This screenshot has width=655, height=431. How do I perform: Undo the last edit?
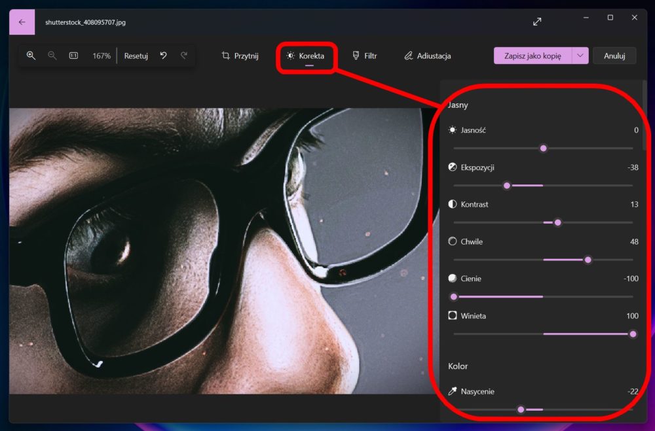pyautogui.click(x=163, y=56)
